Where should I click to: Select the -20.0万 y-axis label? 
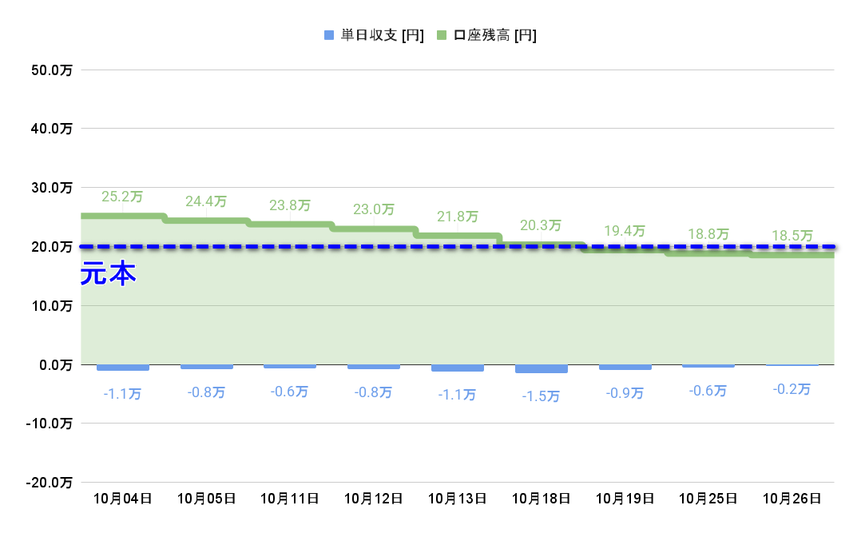coord(50,483)
